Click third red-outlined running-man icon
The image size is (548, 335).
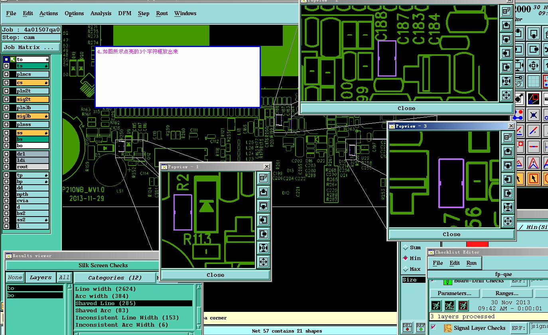[x=463, y=306]
